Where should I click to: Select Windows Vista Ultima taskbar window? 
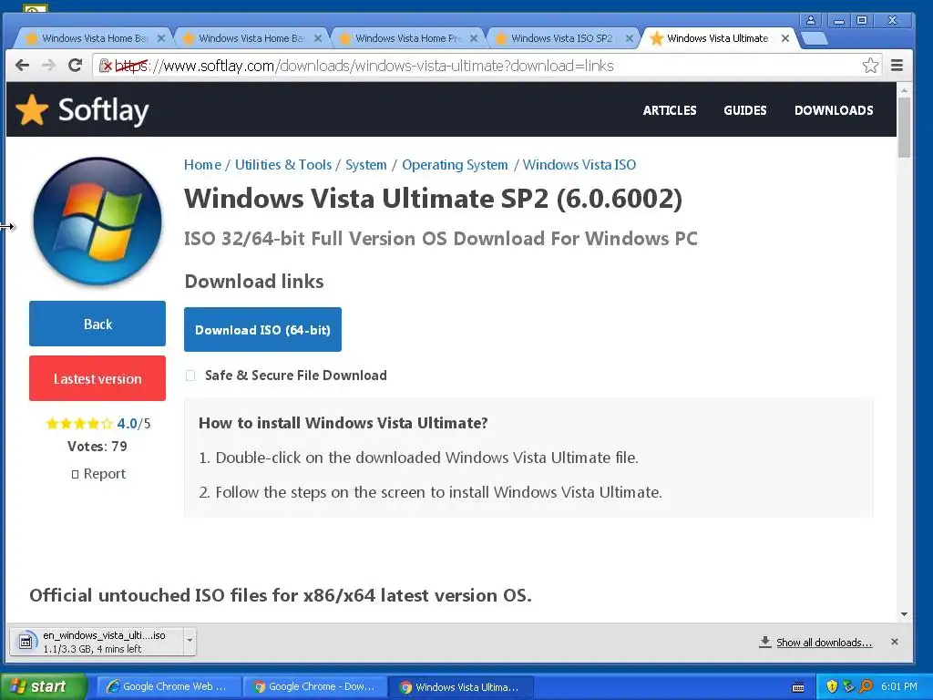coord(460,687)
